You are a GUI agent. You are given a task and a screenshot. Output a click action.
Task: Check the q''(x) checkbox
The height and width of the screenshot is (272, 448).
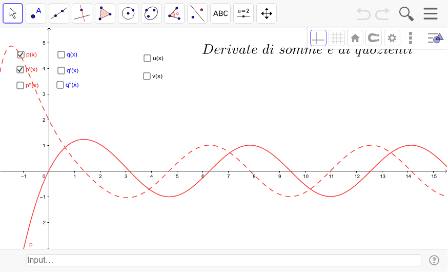pyautogui.click(x=60, y=85)
